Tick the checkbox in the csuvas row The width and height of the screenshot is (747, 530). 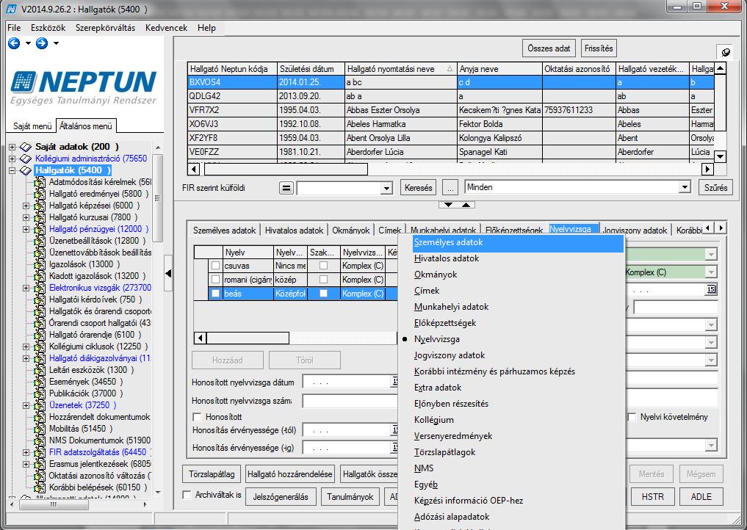(216, 266)
